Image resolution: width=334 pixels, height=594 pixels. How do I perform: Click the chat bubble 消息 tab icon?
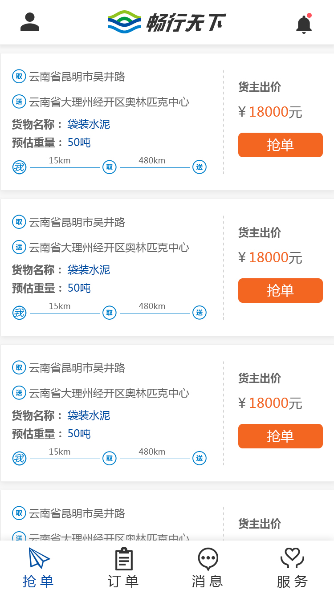(208, 559)
